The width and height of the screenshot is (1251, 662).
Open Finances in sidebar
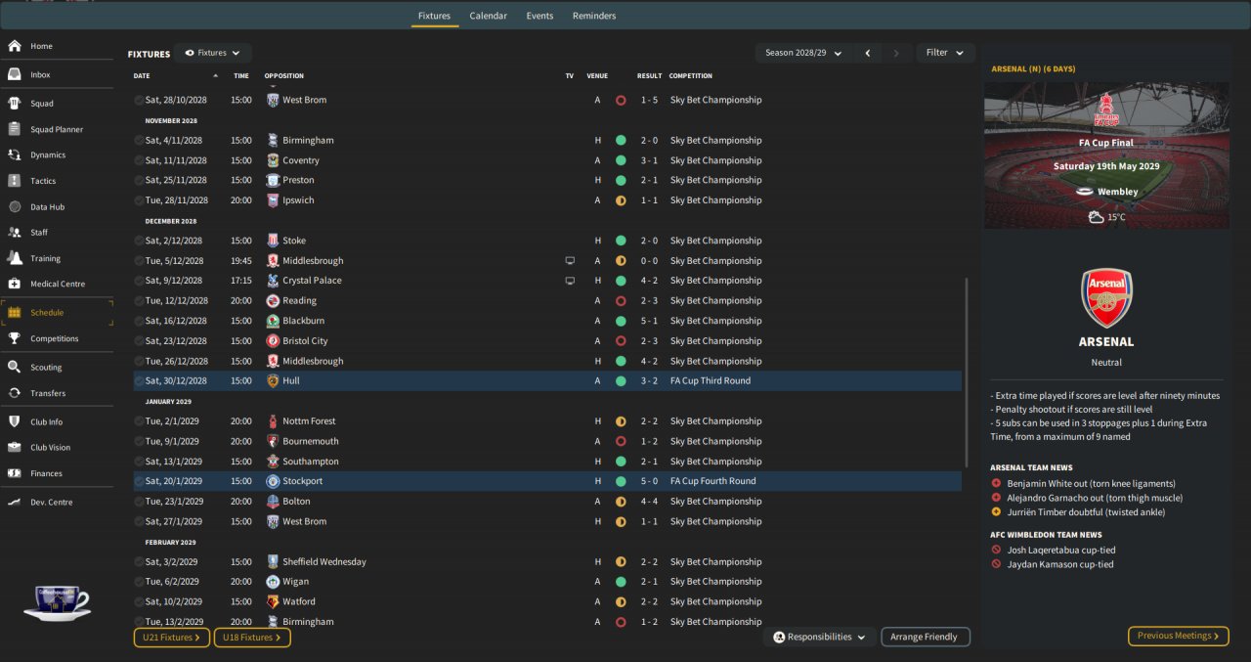[x=46, y=473]
